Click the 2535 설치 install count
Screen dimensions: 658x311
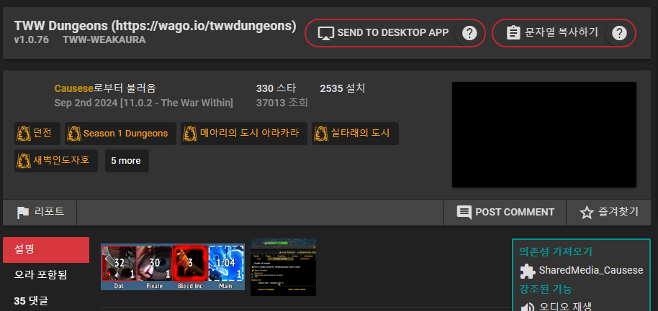[x=343, y=88]
